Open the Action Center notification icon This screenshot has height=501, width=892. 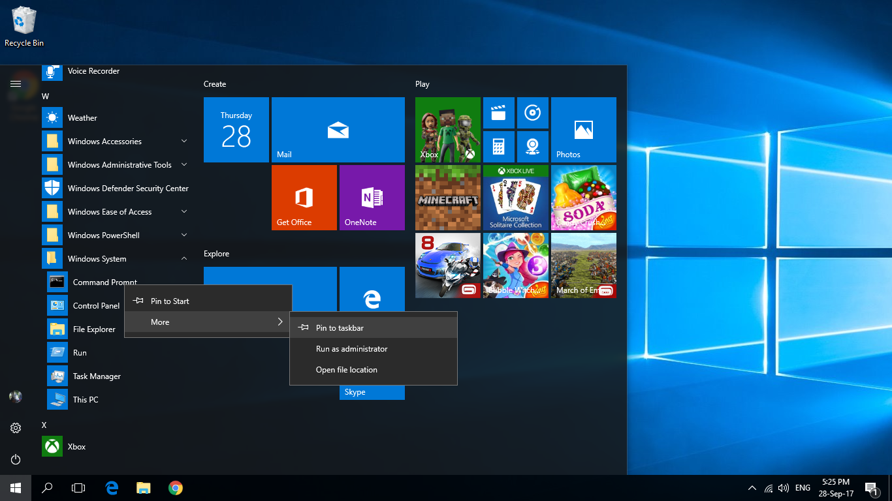870,488
